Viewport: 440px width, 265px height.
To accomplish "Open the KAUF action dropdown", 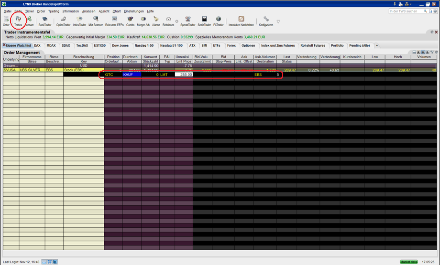I will [x=132, y=74].
